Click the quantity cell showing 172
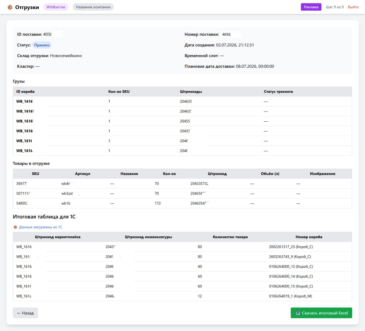Image resolution: width=365 pixels, height=331 pixels. click(158, 203)
